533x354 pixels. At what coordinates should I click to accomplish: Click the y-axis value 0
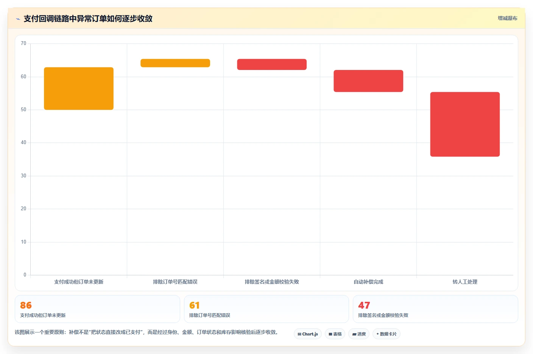click(x=25, y=275)
